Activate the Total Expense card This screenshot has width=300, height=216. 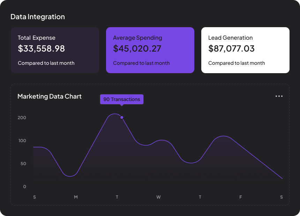[x=55, y=50]
